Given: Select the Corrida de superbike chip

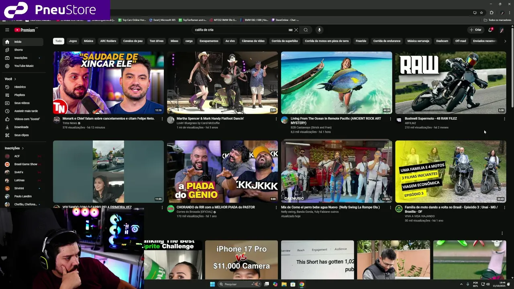Looking at the screenshot, I should coord(285,41).
